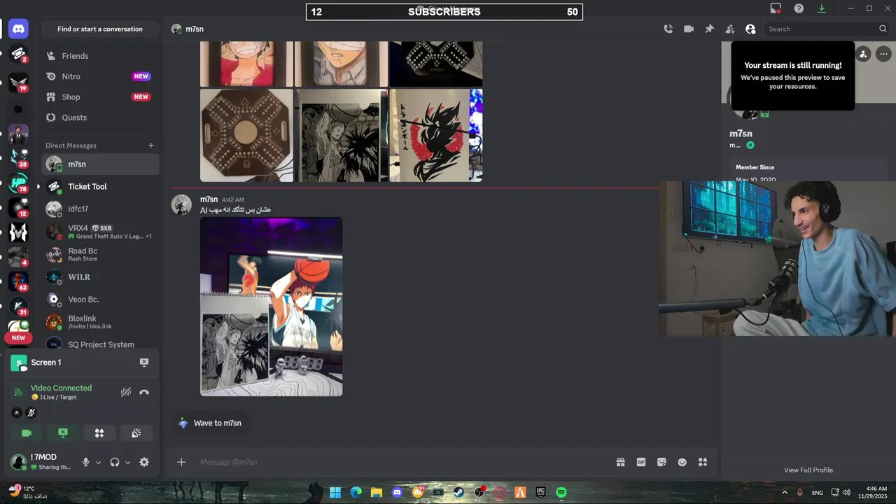The image size is (896, 504).
Task: Open Discord help question-mark icon
Action: pyautogui.click(x=799, y=8)
